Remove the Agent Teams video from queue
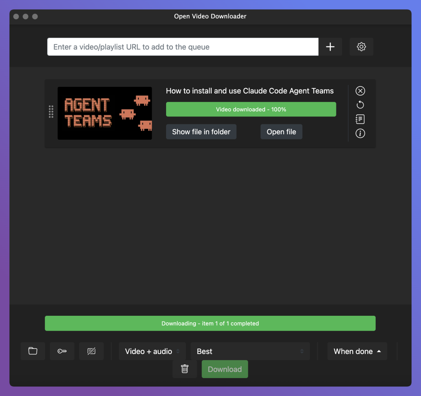 coord(360,91)
